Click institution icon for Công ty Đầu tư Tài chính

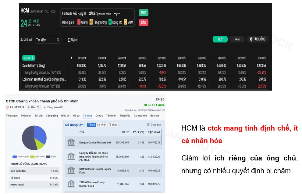[71, 156]
